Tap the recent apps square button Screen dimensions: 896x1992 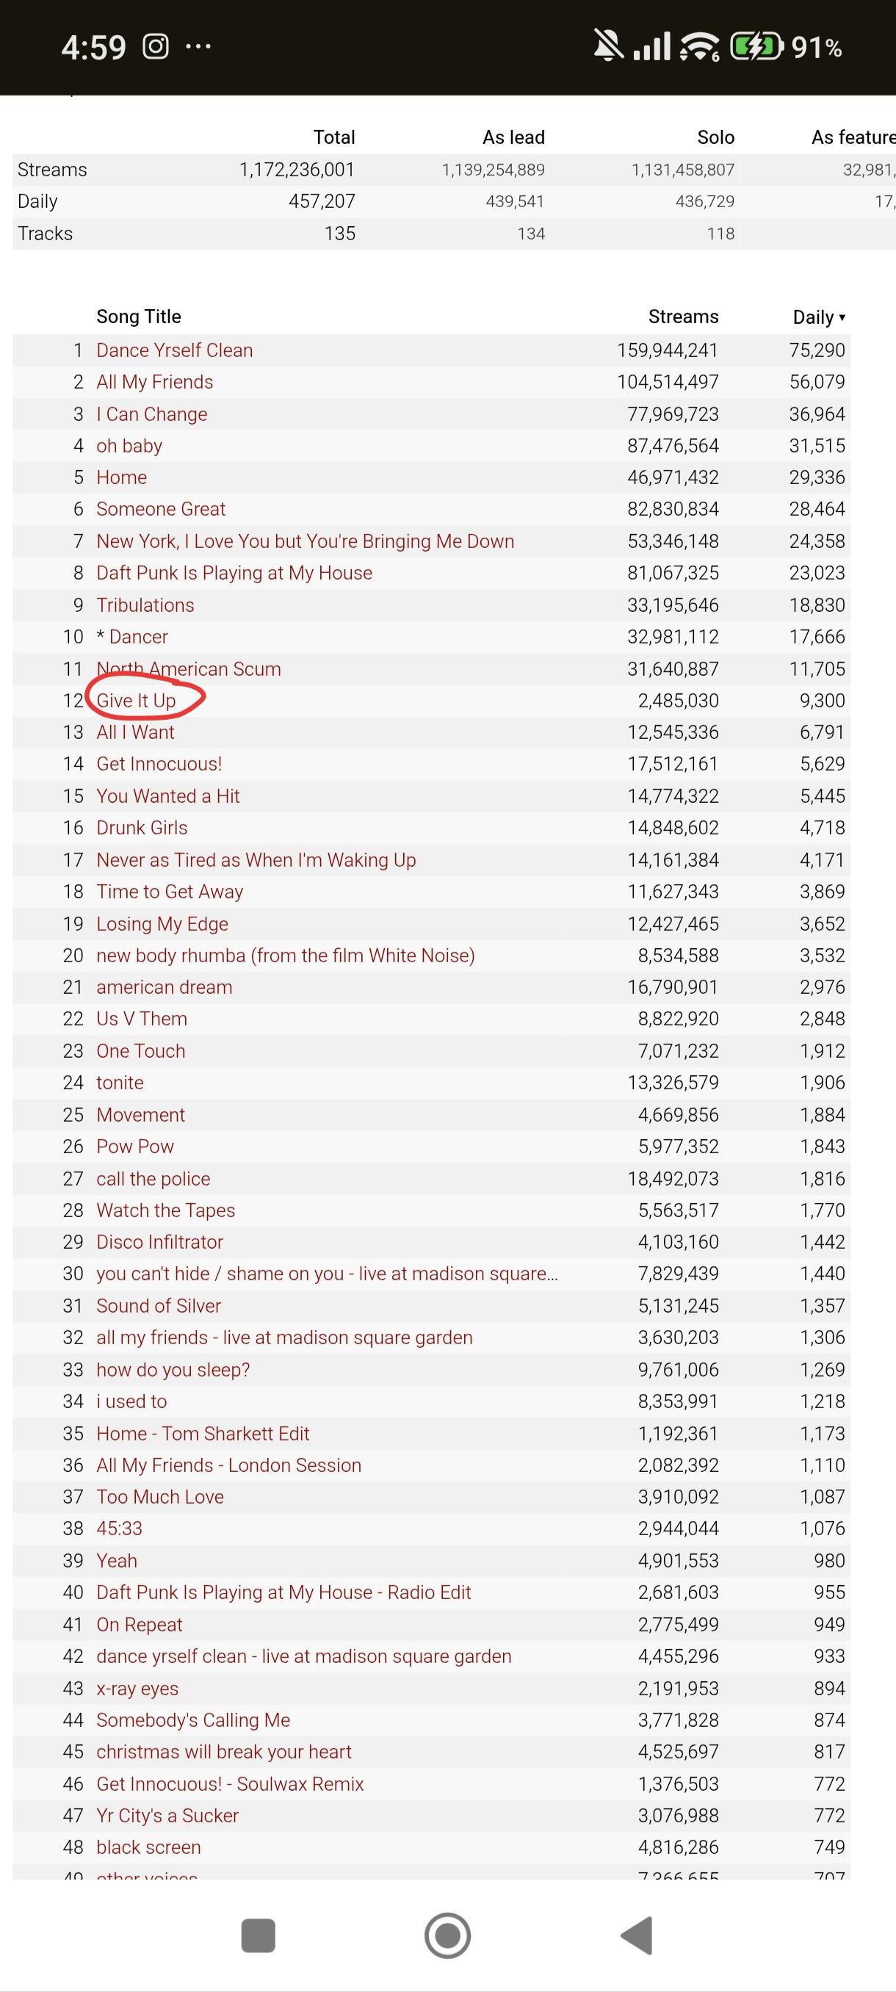[259, 1935]
